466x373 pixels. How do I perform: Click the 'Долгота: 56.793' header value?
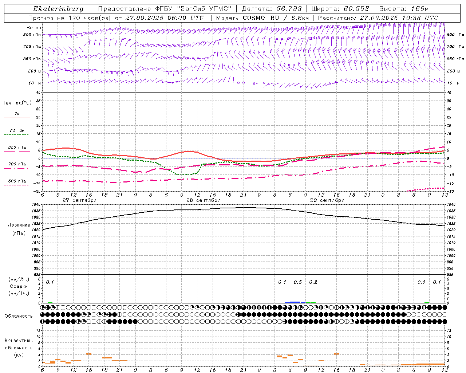(271, 9)
